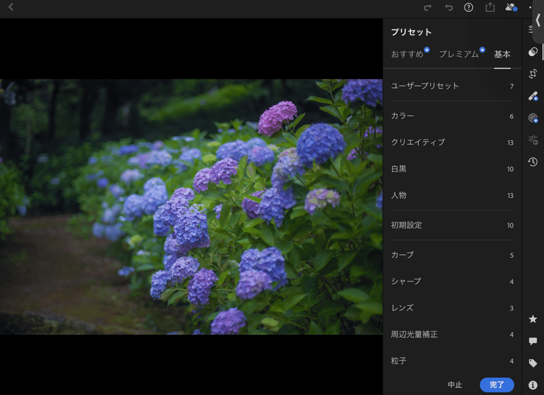544x395 pixels.
Task: Open the star rating panel icon
Action: pyautogui.click(x=533, y=319)
